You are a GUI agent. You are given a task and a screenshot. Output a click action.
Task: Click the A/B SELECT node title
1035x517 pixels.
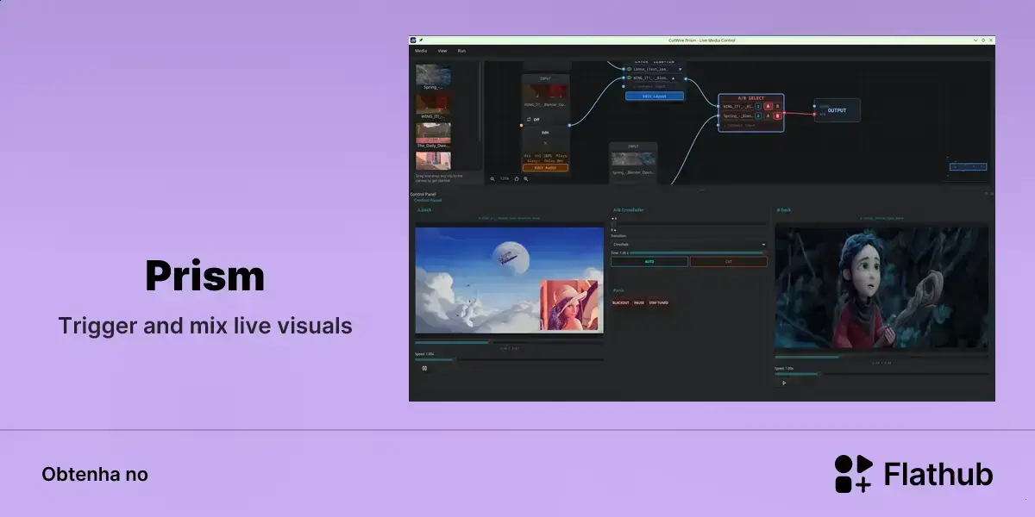point(751,98)
